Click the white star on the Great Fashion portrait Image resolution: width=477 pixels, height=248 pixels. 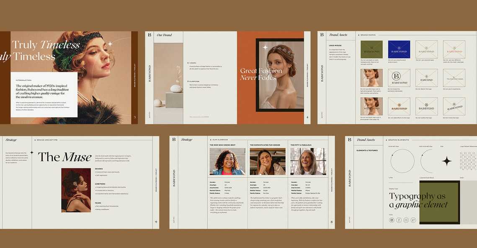click(x=265, y=47)
